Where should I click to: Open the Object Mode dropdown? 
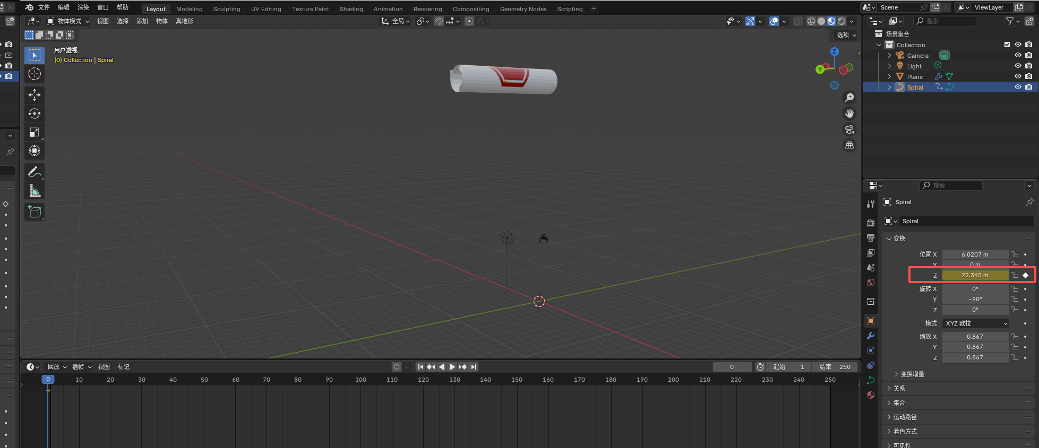[x=68, y=21]
